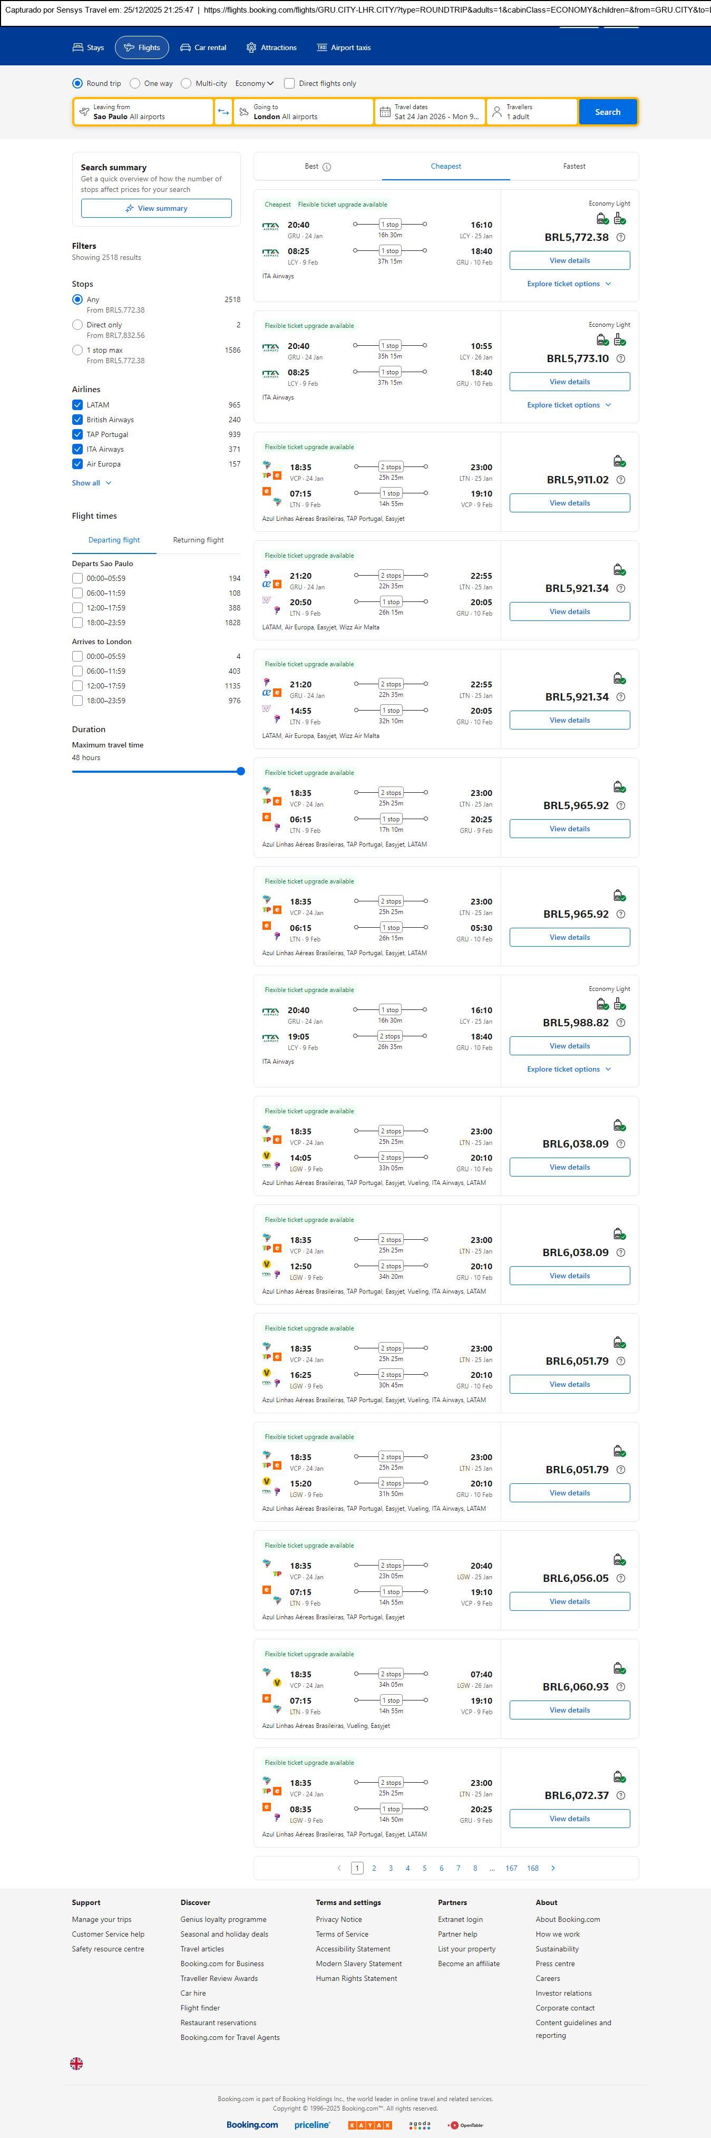Click the info icon next to Best tab
This screenshot has width=711, height=2138.
[x=327, y=167]
